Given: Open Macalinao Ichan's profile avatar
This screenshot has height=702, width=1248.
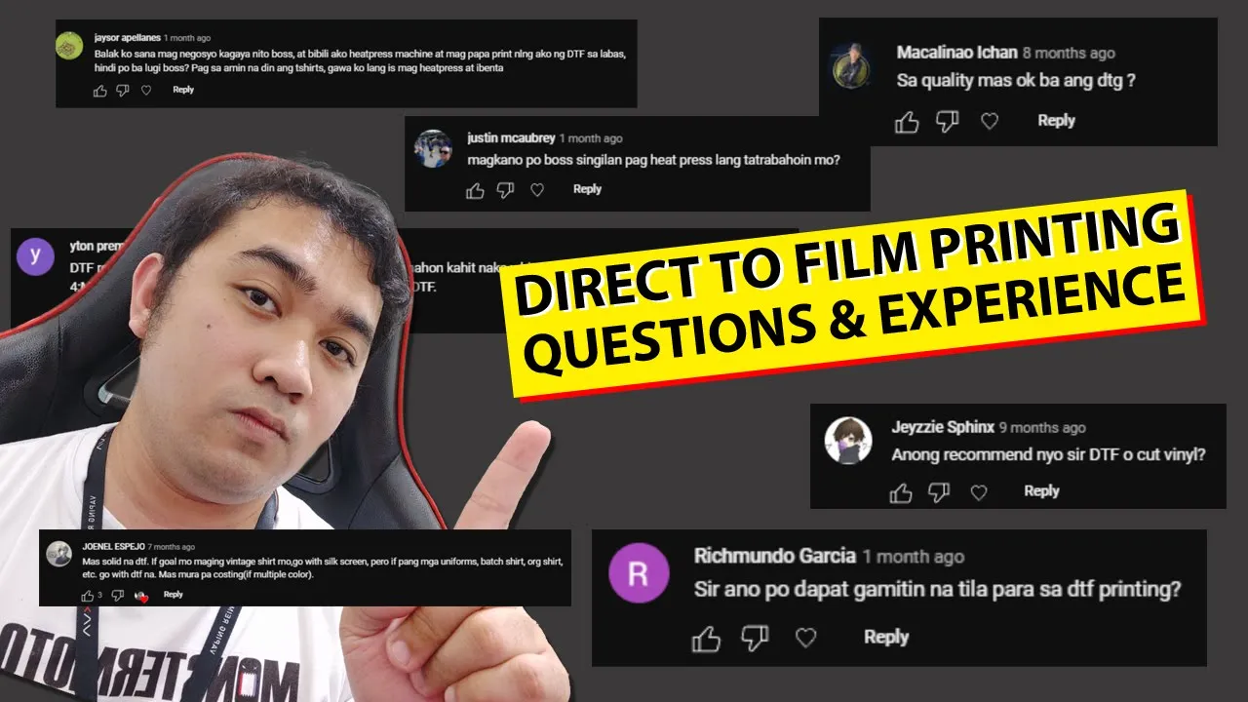Looking at the screenshot, I should [851, 65].
